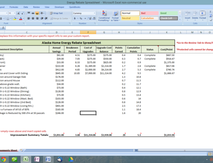Expand the font name dropdown arrow

pos(6,13)
